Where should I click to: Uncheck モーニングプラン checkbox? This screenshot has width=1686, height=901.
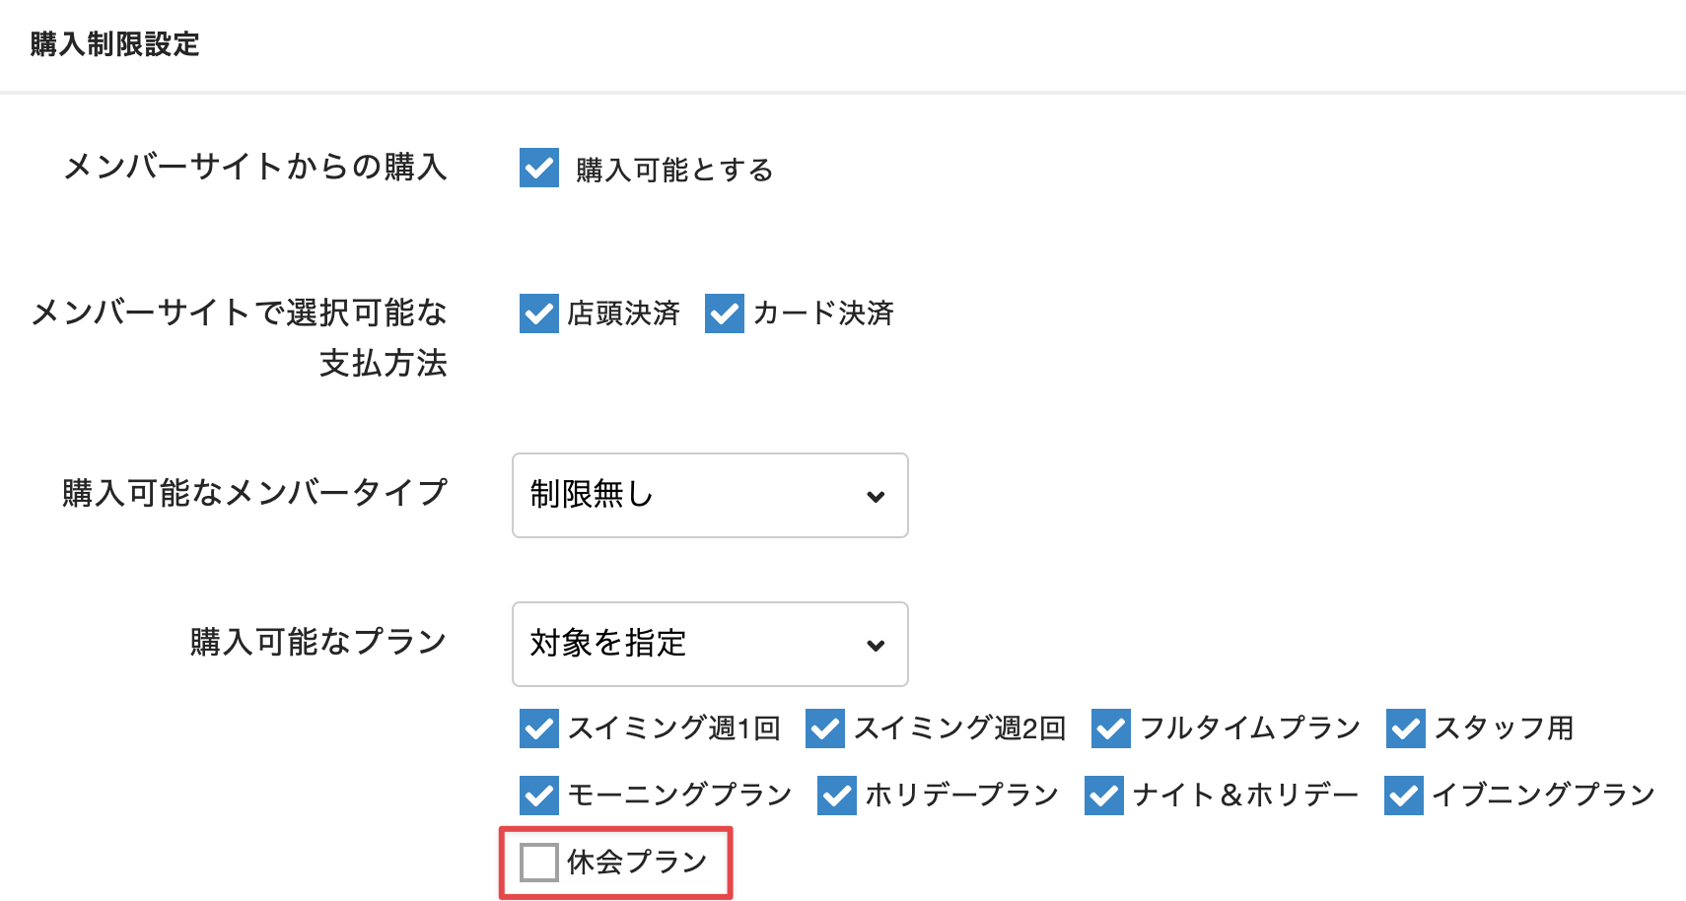click(x=538, y=795)
